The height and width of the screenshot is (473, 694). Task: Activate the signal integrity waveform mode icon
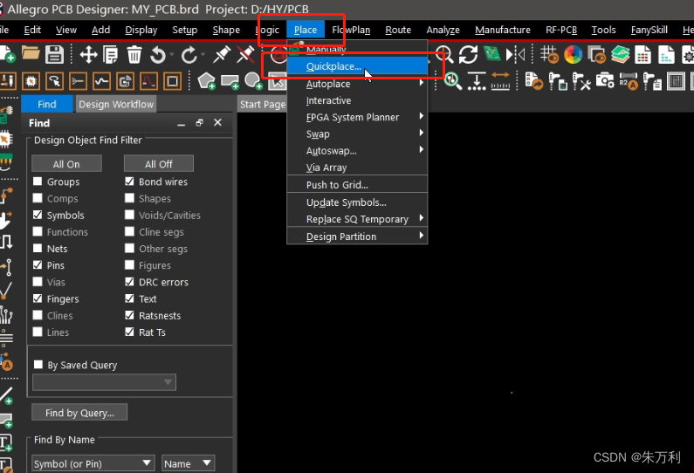coord(101,81)
